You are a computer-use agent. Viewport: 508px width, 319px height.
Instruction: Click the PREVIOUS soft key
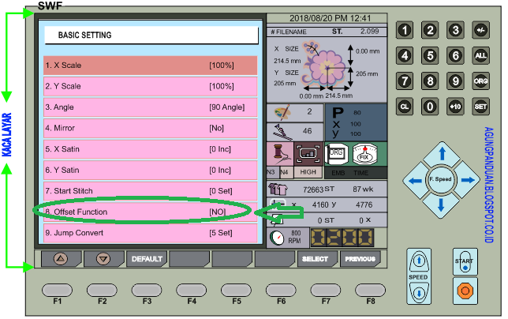point(360,259)
